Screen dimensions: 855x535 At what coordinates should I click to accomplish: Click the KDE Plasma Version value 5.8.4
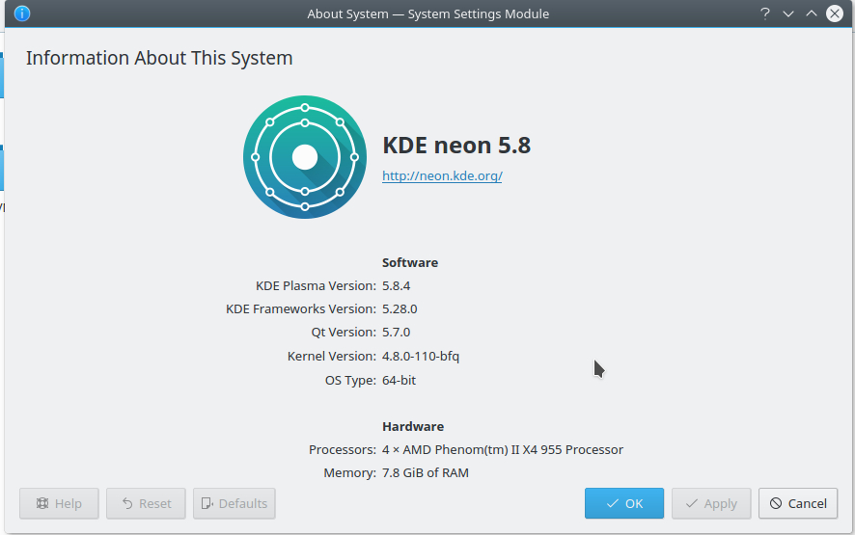tap(397, 285)
